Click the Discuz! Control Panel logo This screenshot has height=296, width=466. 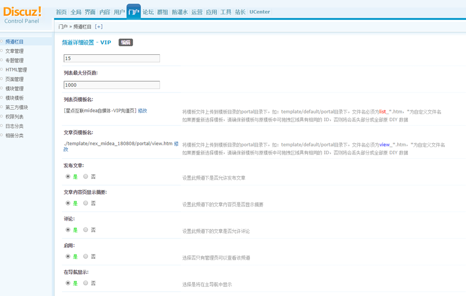point(22,16)
